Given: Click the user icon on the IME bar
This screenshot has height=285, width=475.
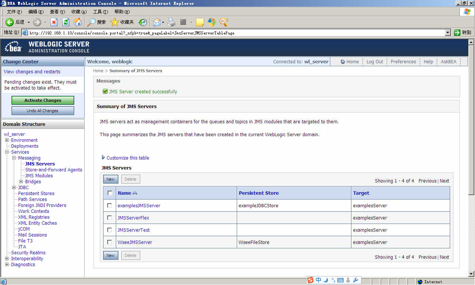Looking at the screenshot, I should click(348, 280).
